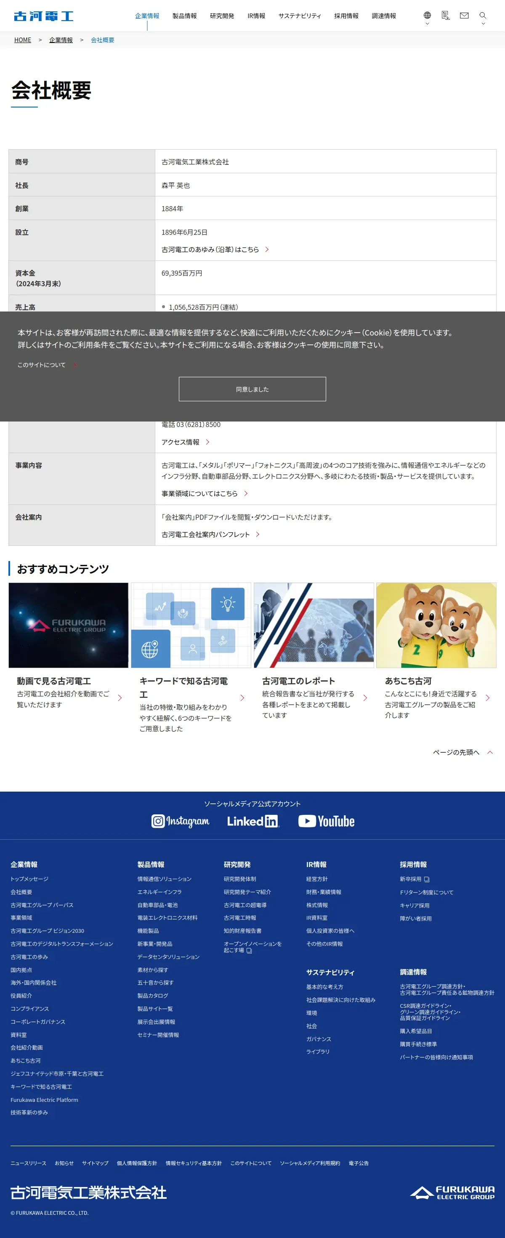Click the 同意しました cookie button

point(252,389)
